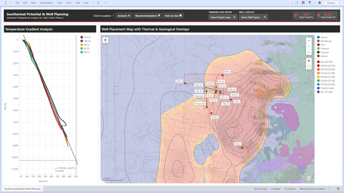Click the data selection icon beside bookmarks
This screenshot has height=193, width=344.
(x=297, y=3)
